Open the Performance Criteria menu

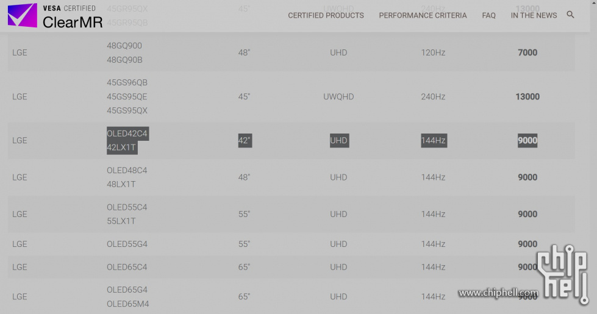(x=423, y=15)
